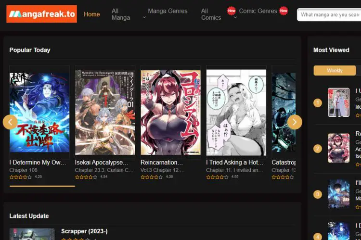
Task: Open Scrapper (2023-) cover thumbnail
Action: tap(32, 234)
